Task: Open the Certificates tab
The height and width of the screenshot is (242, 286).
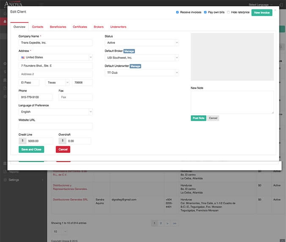Action: 80,27
